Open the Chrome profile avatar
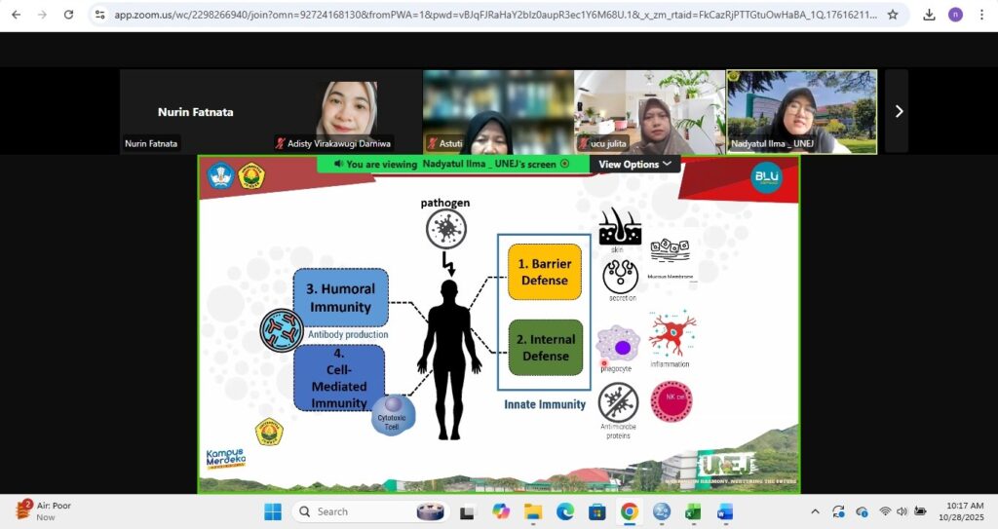Image resolution: width=998 pixels, height=529 pixels. (x=955, y=15)
